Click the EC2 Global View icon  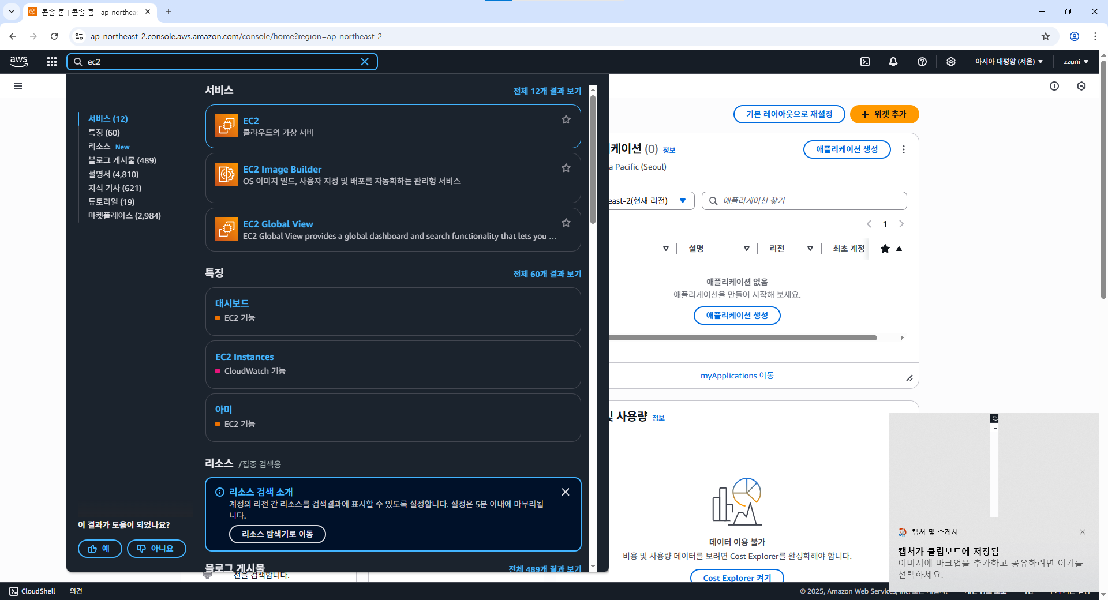pos(227,229)
